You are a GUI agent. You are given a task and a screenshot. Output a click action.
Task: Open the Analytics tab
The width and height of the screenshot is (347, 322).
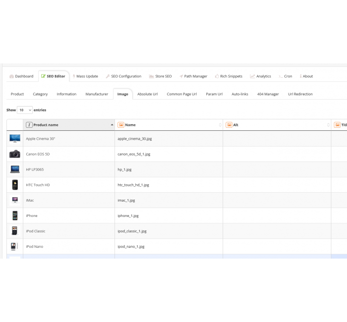coord(260,76)
